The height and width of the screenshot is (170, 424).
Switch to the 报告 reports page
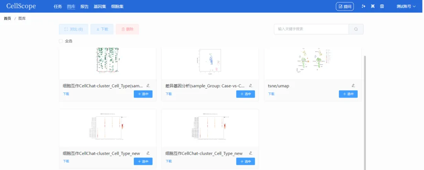click(84, 7)
